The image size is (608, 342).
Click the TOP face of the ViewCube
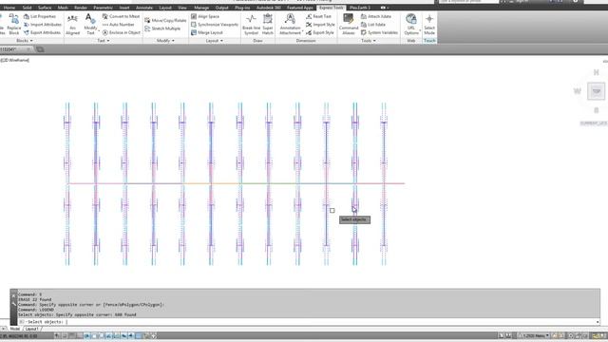(596, 91)
